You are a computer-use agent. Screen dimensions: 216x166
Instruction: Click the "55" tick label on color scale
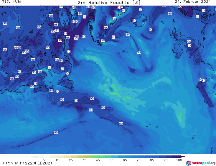click(x=111, y=160)
